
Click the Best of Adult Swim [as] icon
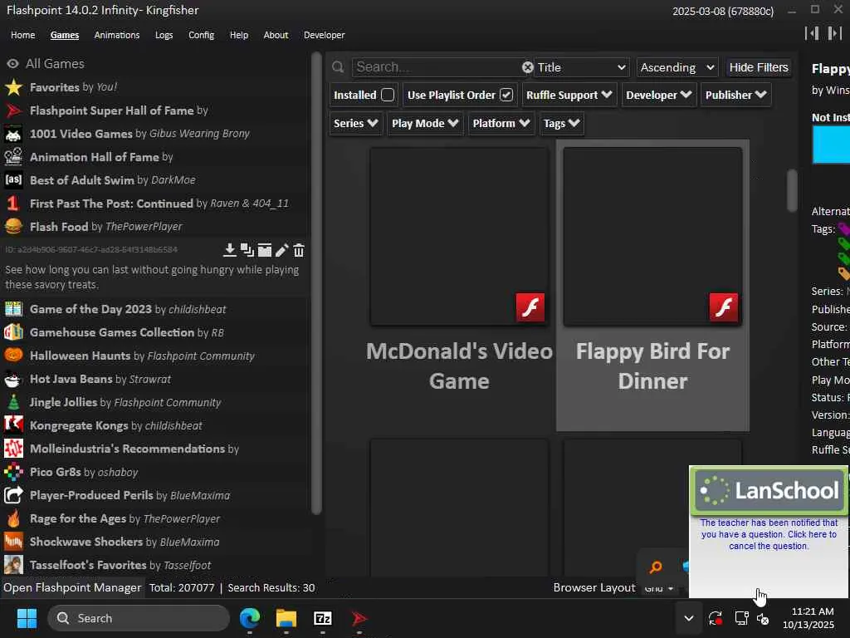pos(13,179)
